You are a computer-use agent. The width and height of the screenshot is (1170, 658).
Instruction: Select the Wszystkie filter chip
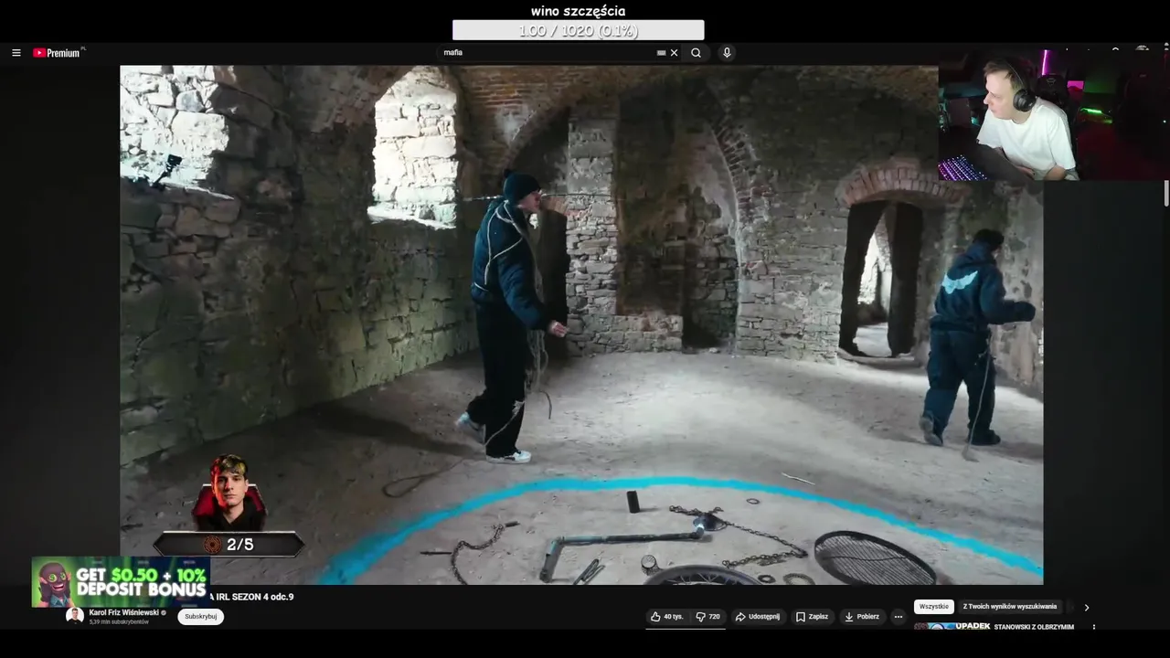pos(934,607)
